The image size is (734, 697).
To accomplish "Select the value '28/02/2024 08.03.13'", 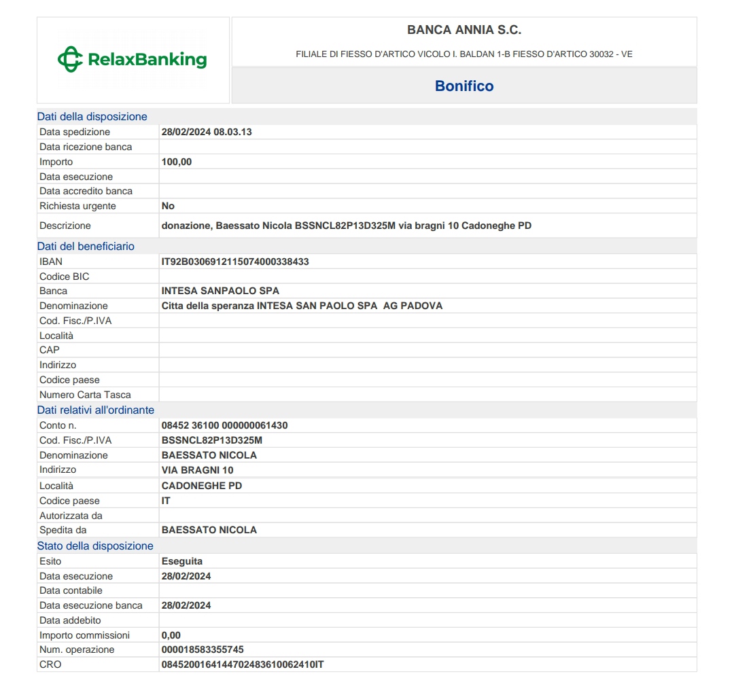I will click(207, 132).
